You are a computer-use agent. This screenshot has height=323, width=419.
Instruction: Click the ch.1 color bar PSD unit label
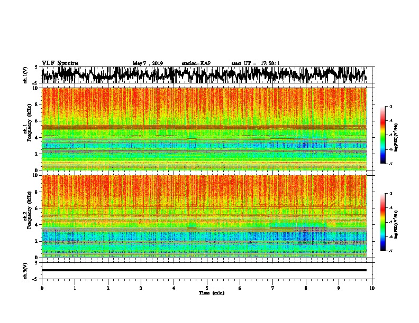[x=396, y=137]
